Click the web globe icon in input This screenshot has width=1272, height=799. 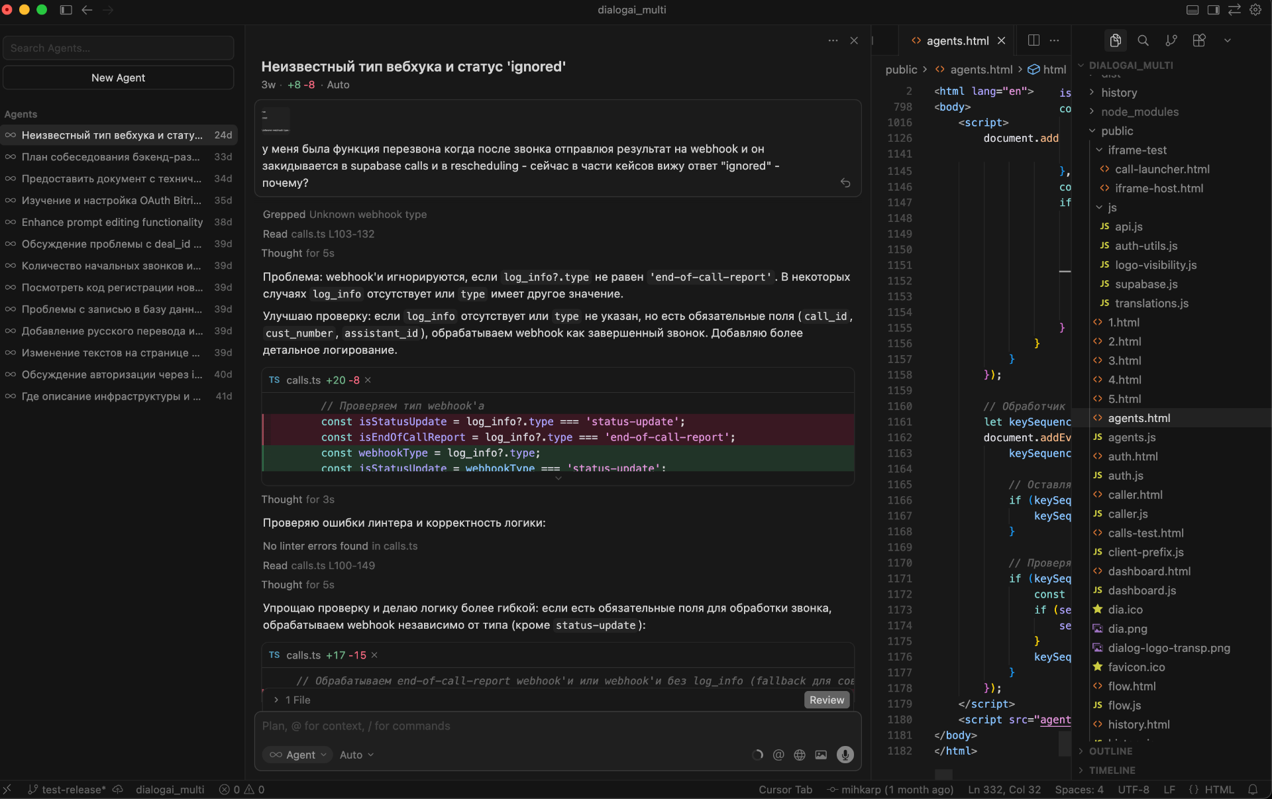pyautogui.click(x=800, y=755)
